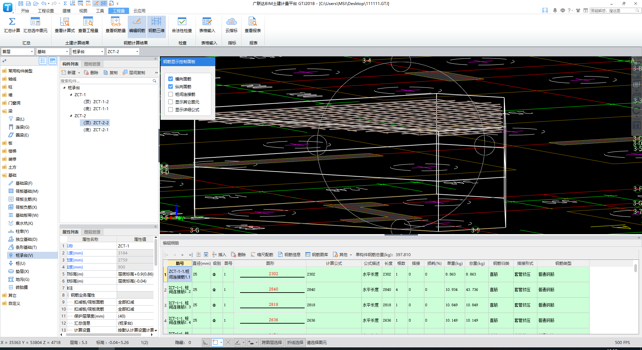
Task: Open the 工程设置 ribbon tab
Action: point(46,11)
